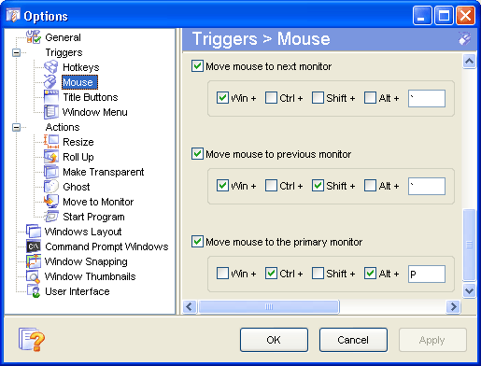Viewport: 481px width, 366px height.
Task: Click the Title Buttons icon
Action: pos(51,97)
